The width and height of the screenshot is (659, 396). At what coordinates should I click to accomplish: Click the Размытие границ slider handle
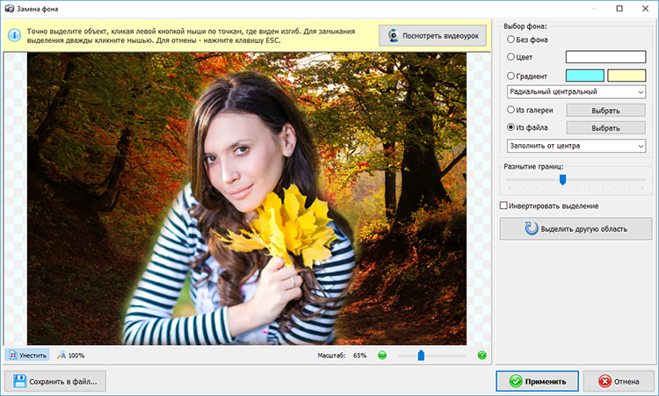click(x=562, y=180)
